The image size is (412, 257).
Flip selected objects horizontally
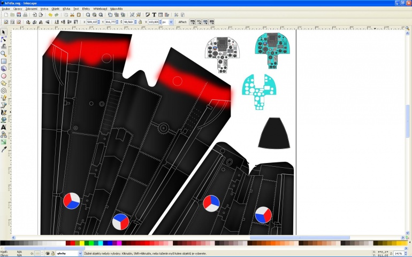41,22
